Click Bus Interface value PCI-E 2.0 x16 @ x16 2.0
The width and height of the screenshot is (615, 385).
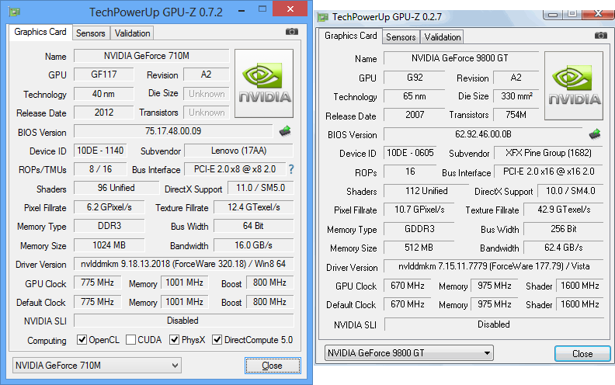tap(548, 172)
